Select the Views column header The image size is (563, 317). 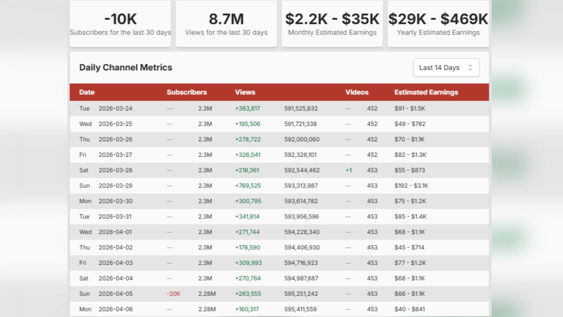[x=245, y=92]
